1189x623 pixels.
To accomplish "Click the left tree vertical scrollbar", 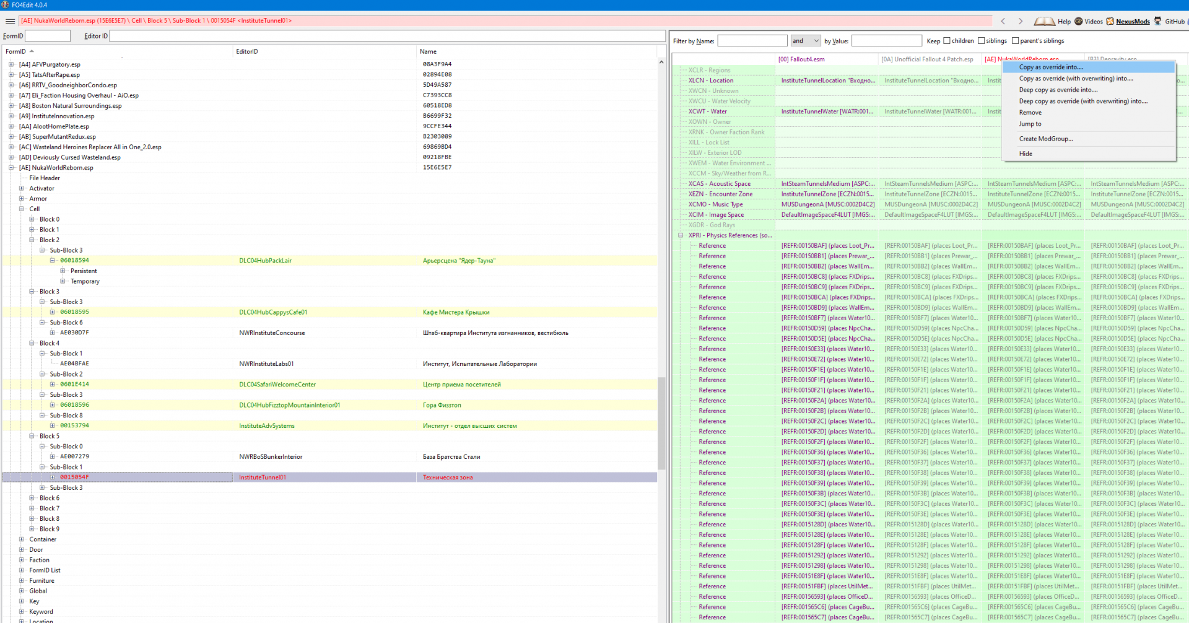I will pyautogui.click(x=661, y=424).
